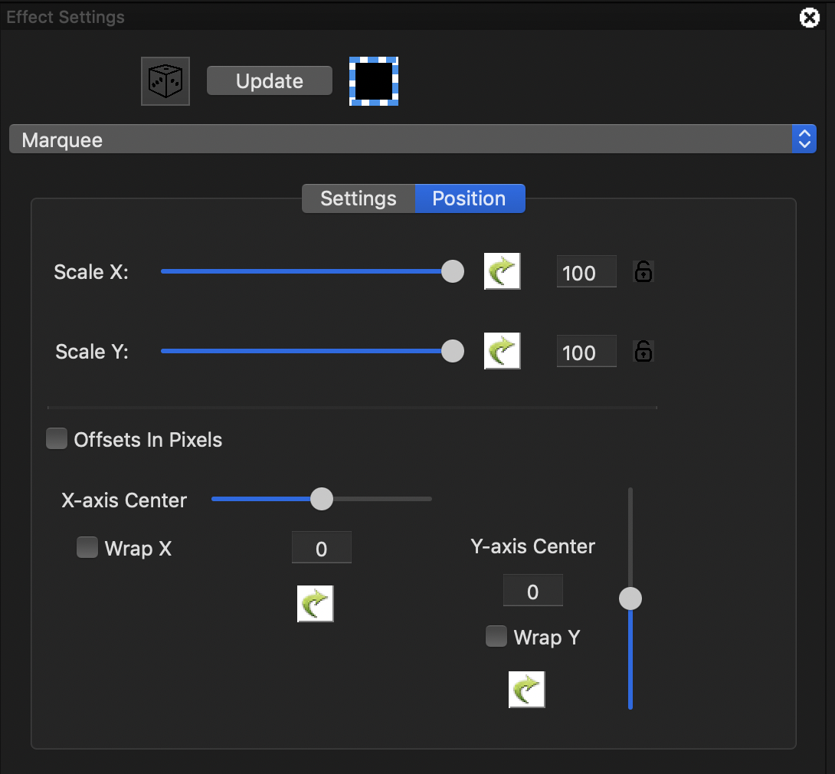This screenshot has height=774, width=835.
Task: Click the Scale Y value curve arrow icon
Action: (x=502, y=351)
